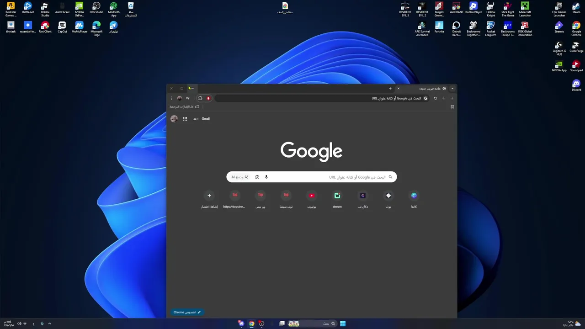
Task: Select the Soundpad desktop icon
Action: (x=576, y=66)
